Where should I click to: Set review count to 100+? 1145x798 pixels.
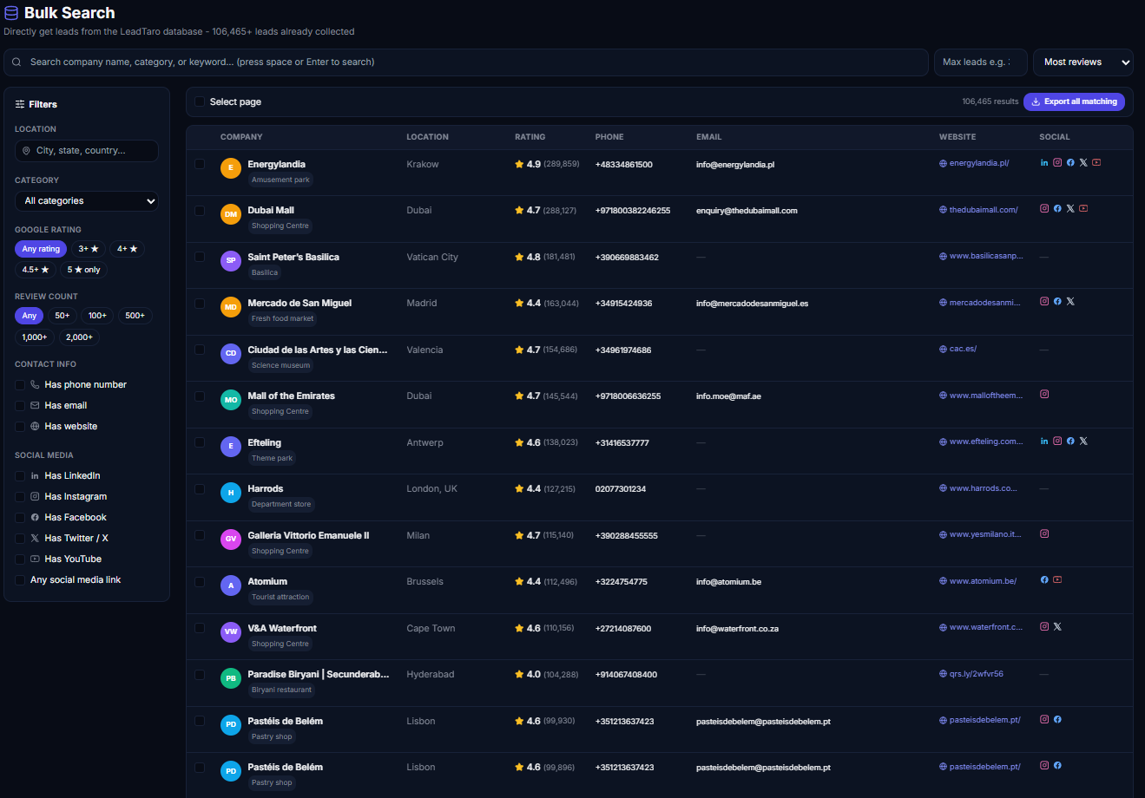point(97,316)
